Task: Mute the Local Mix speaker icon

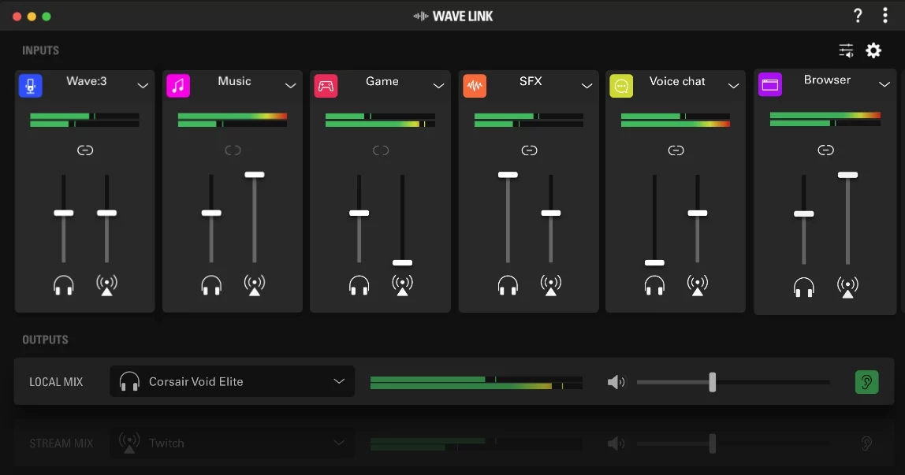Action: pyautogui.click(x=616, y=382)
